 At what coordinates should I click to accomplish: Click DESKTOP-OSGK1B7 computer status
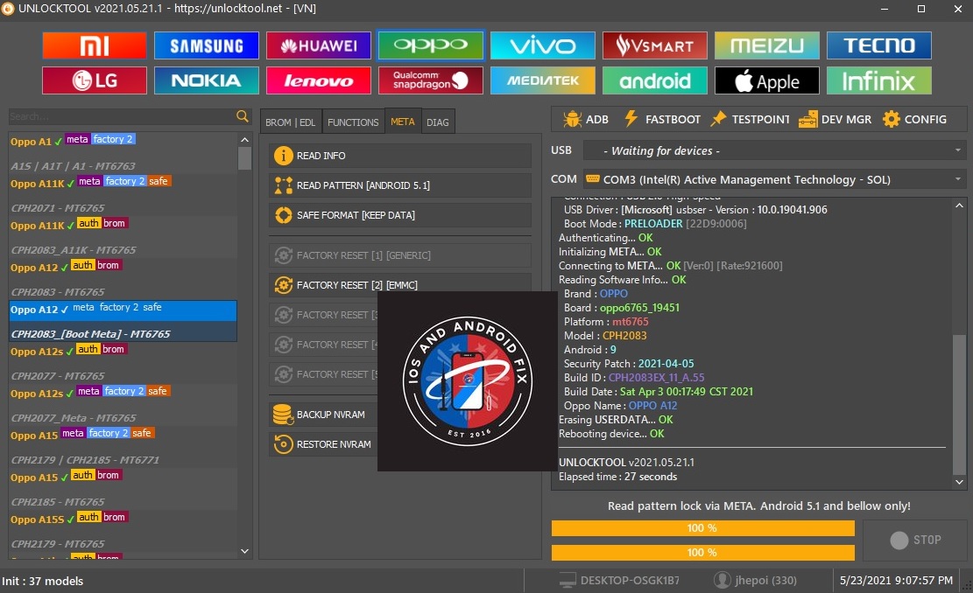point(618,581)
